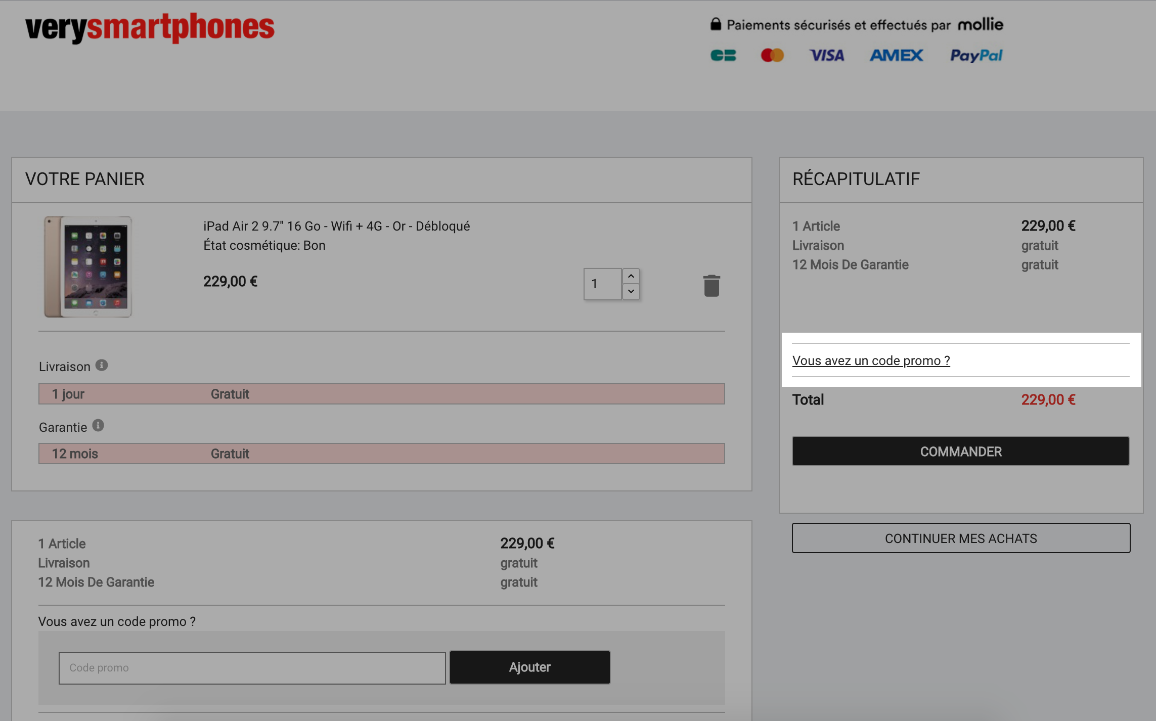1156x721 pixels.
Task: Click the VISA payment logo
Action: (x=827, y=55)
